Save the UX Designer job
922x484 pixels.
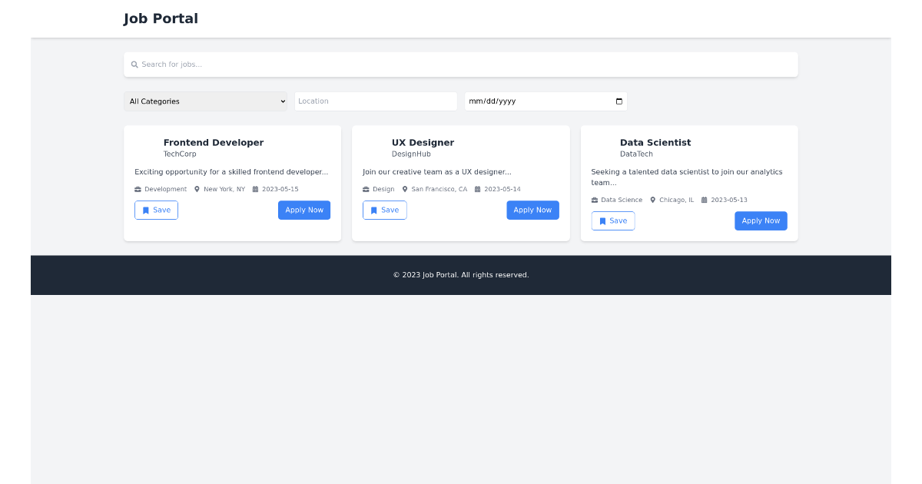pyautogui.click(x=384, y=210)
